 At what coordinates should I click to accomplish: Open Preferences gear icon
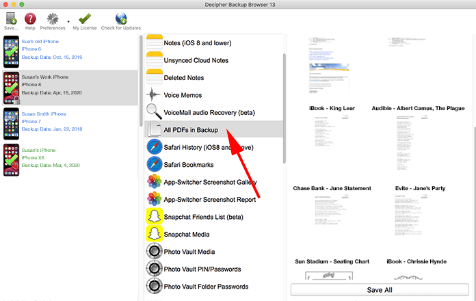pyautogui.click(x=53, y=18)
